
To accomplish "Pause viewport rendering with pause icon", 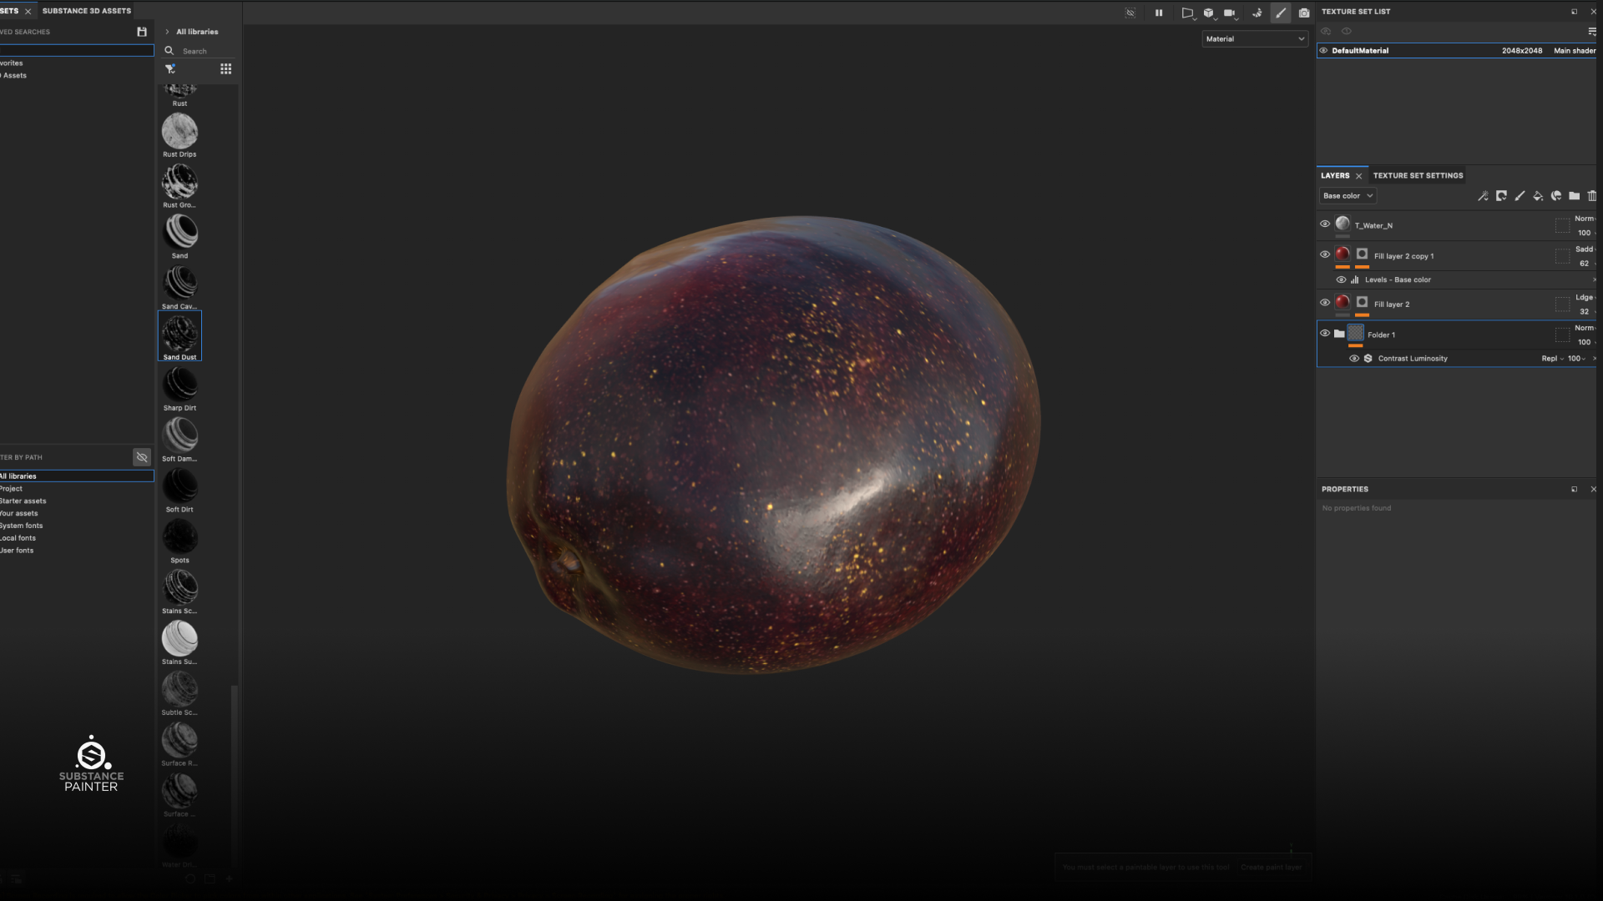I will coord(1159,13).
